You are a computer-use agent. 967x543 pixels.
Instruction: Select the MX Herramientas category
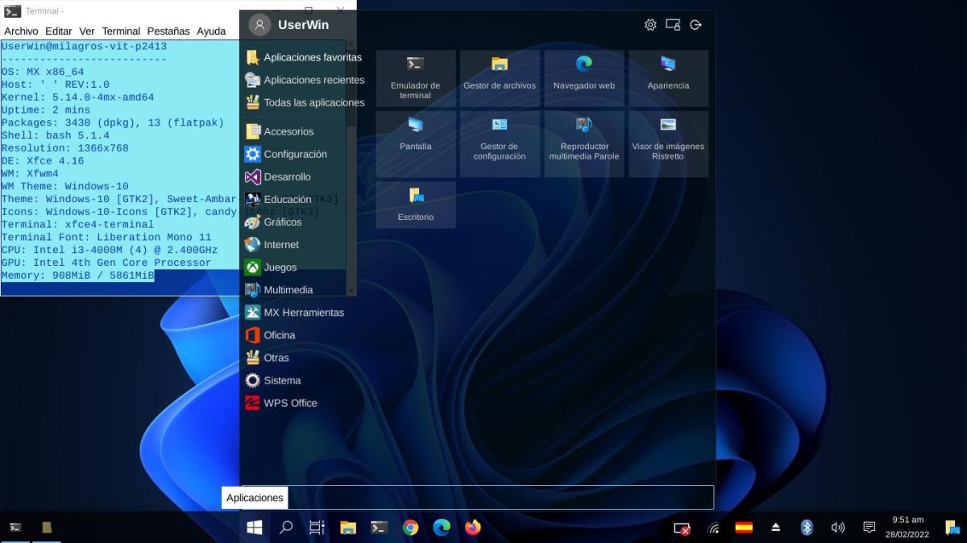click(x=303, y=313)
